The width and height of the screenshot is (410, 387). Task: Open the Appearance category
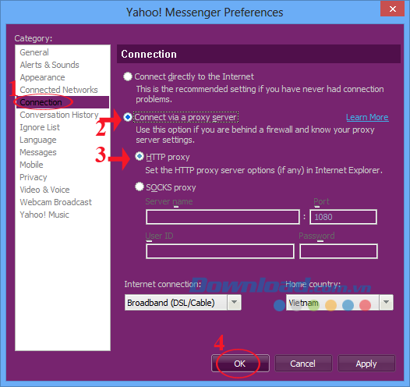[42, 77]
